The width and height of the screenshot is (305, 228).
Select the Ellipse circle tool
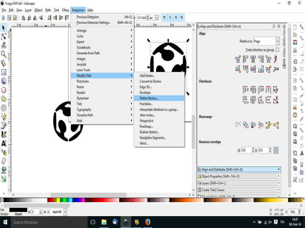(x=4, y=90)
